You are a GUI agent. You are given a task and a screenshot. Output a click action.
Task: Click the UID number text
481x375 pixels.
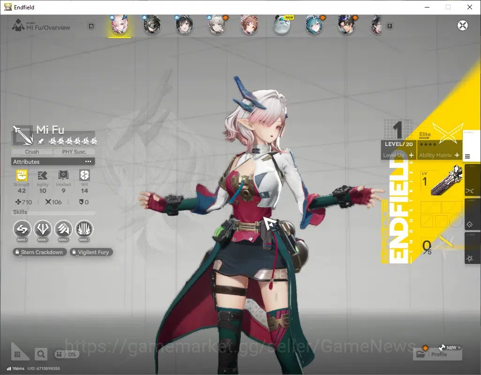(44, 368)
